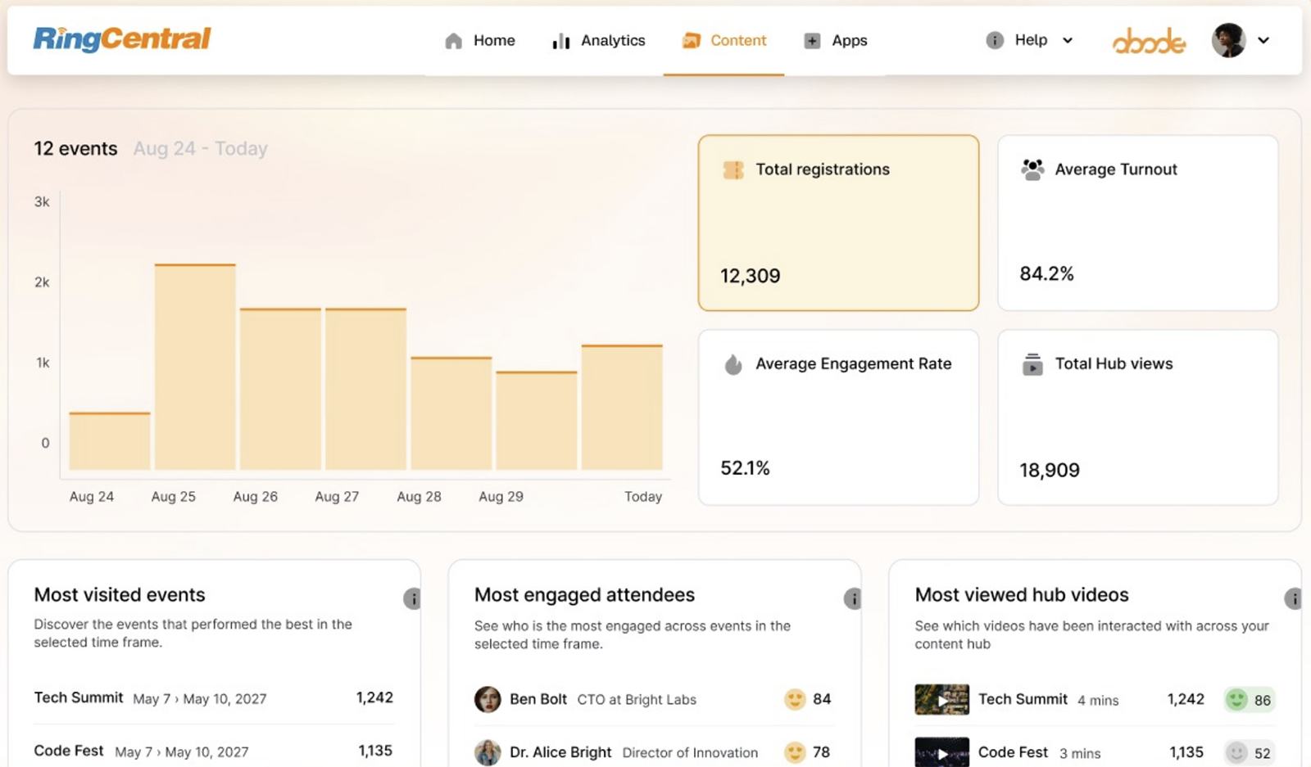Screen dimensions: 1311x767
Task: Open the user profile avatar
Action: tap(1228, 40)
